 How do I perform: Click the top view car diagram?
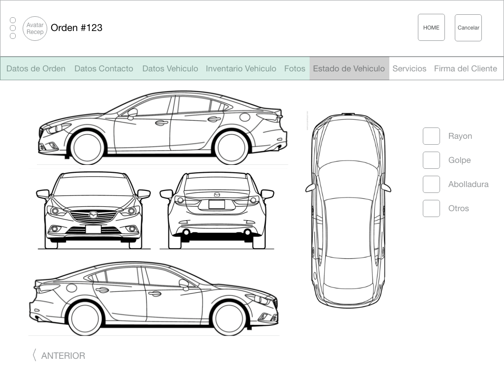coord(348,210)
